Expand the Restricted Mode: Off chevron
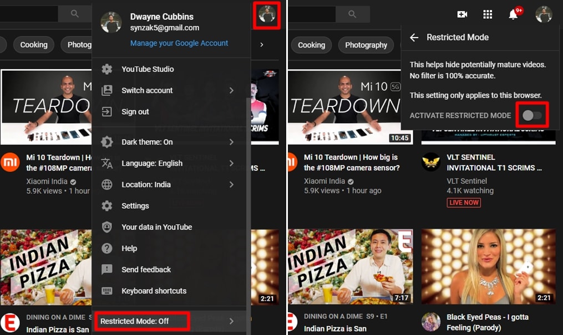Screen dimensions: 563x335 [x=232, y=321]
